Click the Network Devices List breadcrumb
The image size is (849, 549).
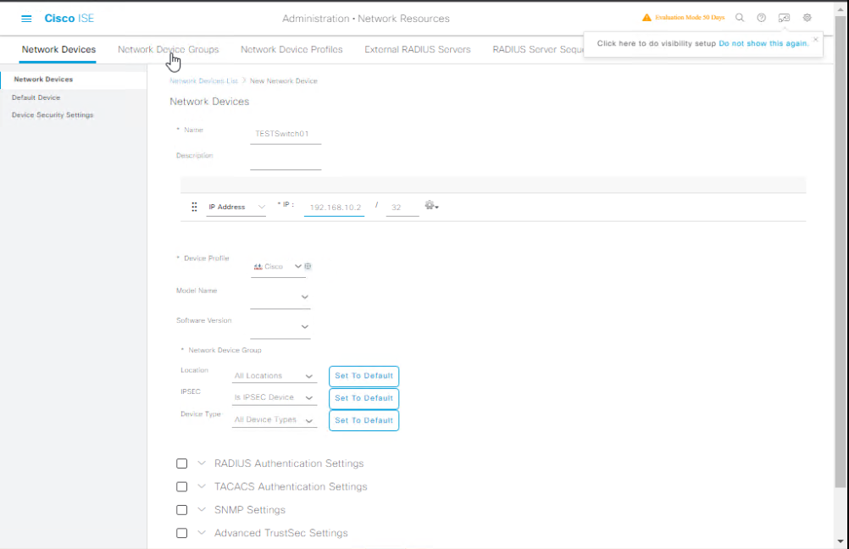pos(203,80)
